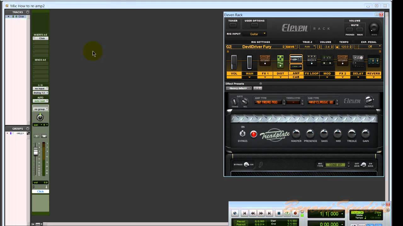This screenshot has width=403, height=226.
Task: Toggle the Tuner button
Action: (233, 25)
